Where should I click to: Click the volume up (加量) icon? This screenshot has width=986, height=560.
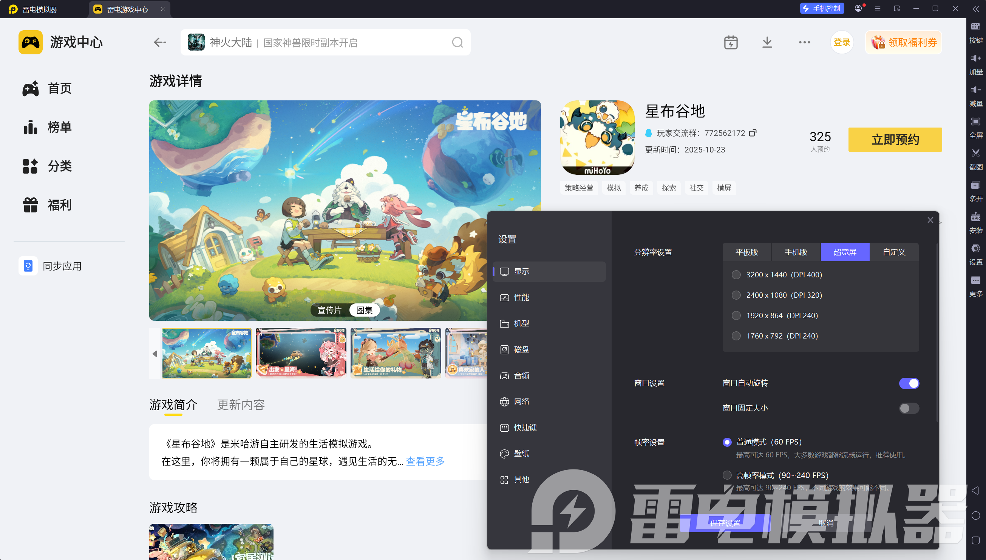coord(975,58)
